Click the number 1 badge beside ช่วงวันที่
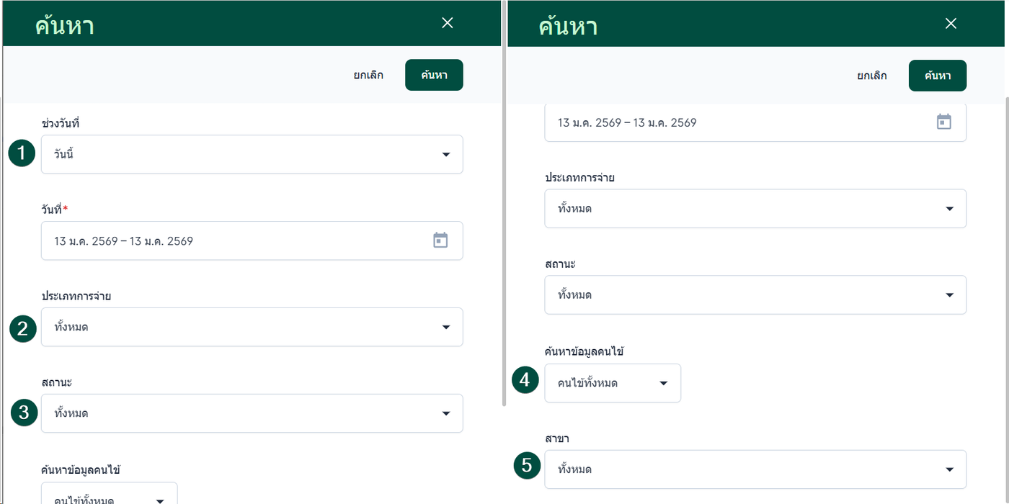Screen dimensions: 1009x504 [22, 153]
